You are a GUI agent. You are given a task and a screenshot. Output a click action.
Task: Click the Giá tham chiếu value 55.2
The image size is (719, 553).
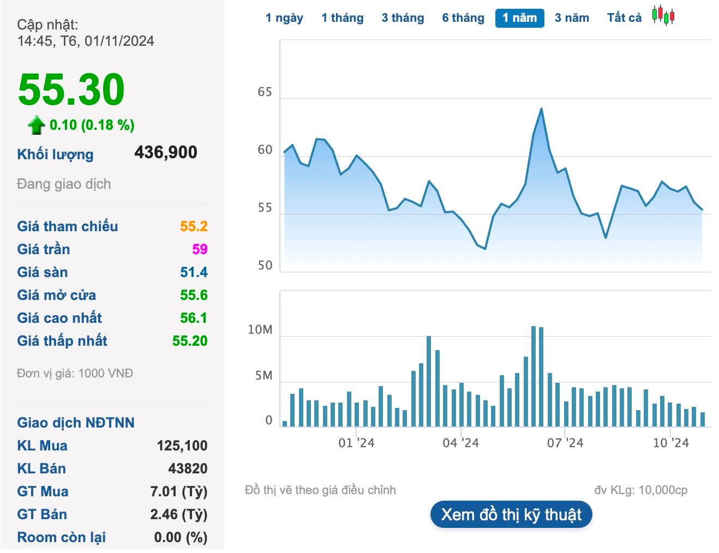point(194,226)
